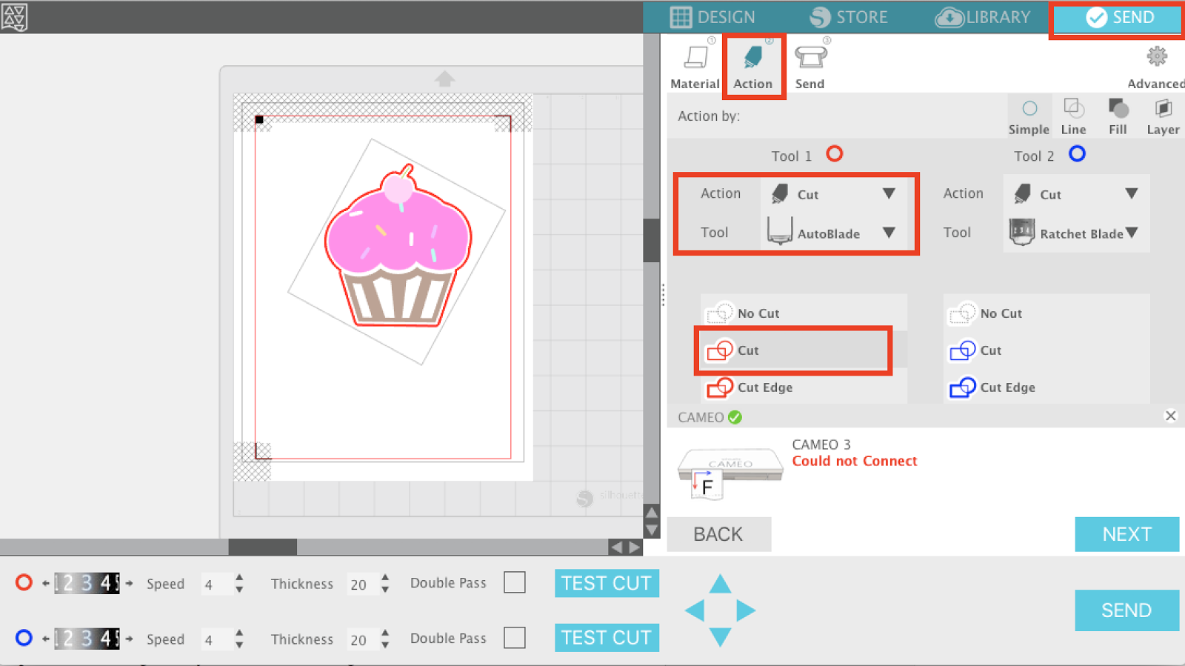The width and height of the screenshot is (1185, 666).
Task: Click the green CAMEO connected checkmark
Action: (735, 417)
